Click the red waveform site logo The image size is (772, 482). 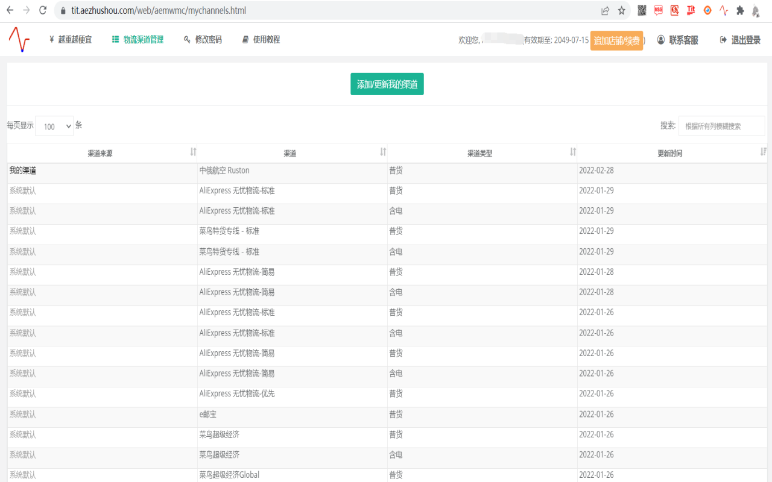coord(19,40)
